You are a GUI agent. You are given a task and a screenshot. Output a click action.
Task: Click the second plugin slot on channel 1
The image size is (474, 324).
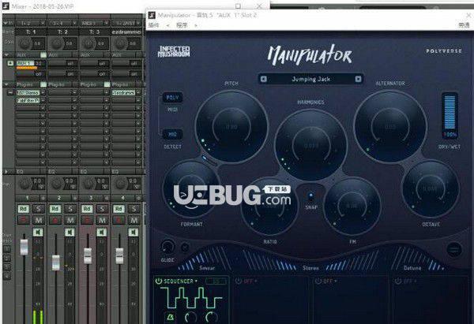coord(28,100)
